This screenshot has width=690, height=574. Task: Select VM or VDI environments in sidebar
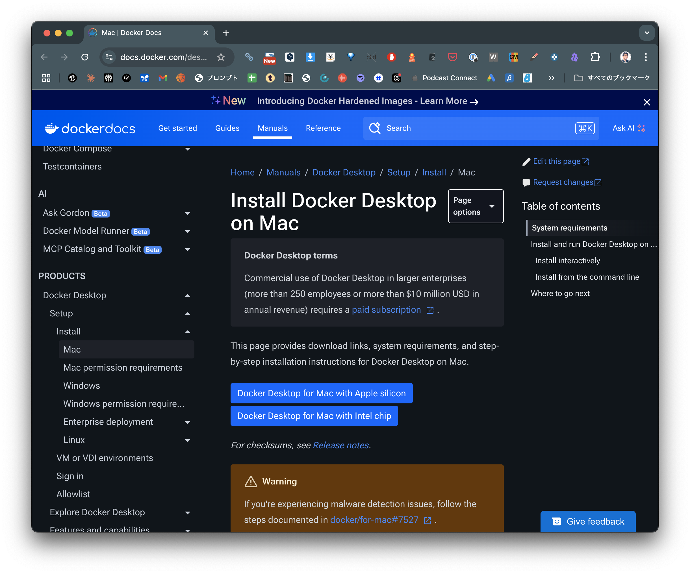click(105, 458)
